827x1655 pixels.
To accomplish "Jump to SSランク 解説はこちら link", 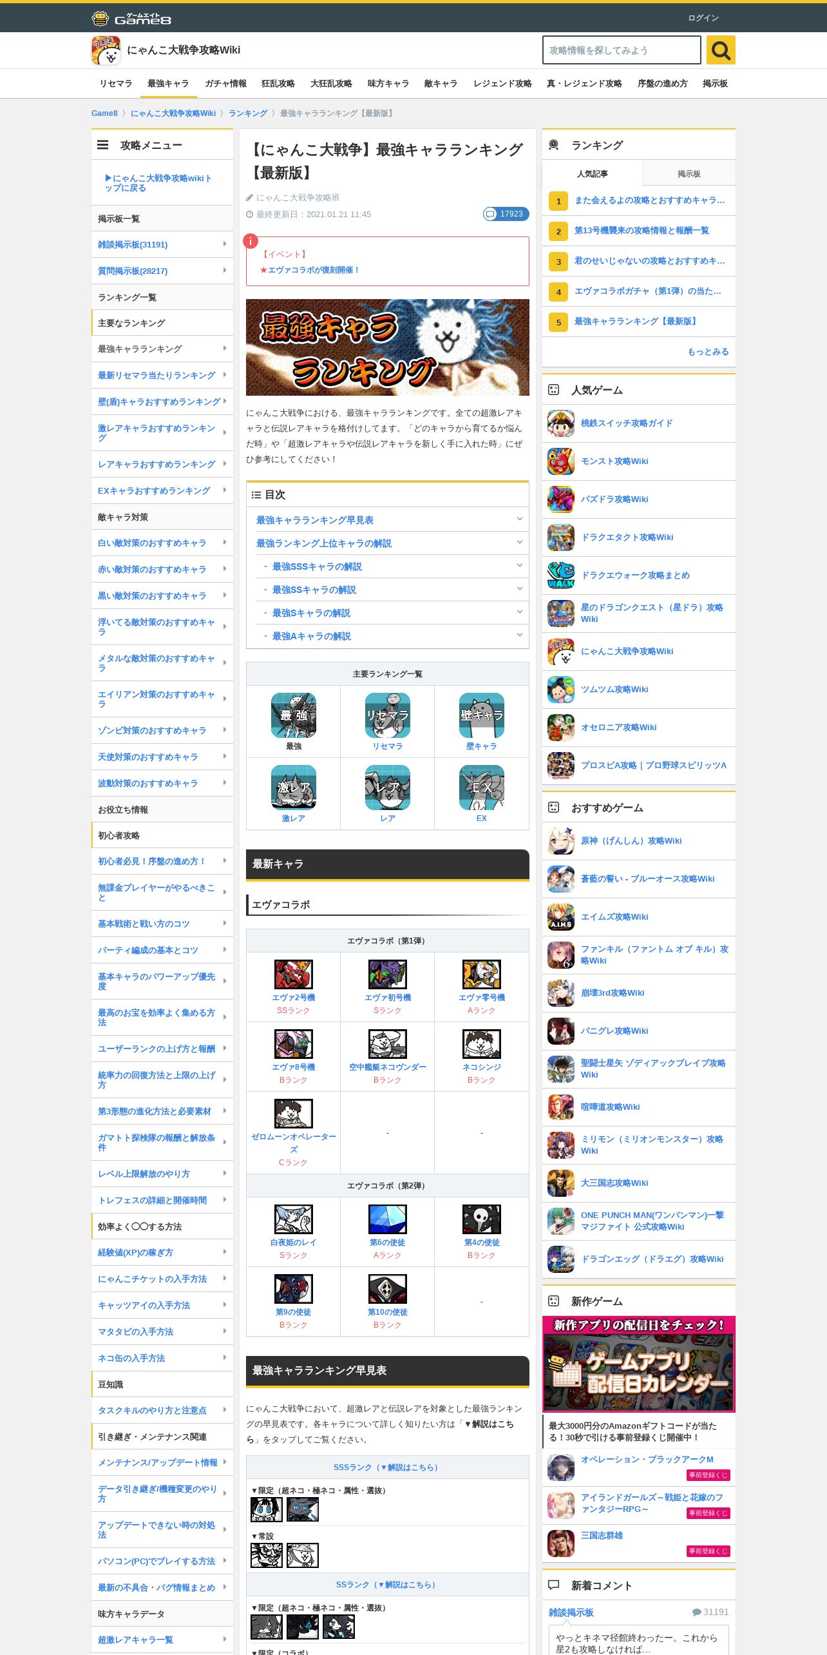I will tap(388, 1585).
